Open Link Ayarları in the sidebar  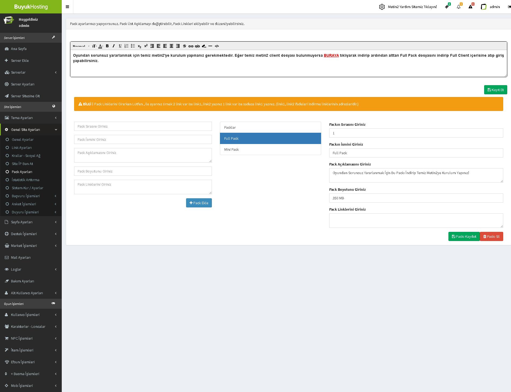pyautogui.click(x=22, y=148)
